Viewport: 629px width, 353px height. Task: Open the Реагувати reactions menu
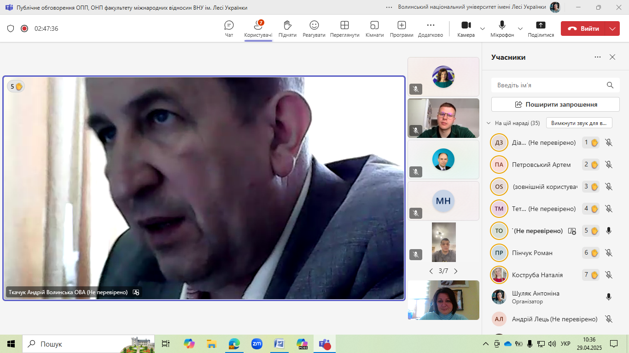(x=314, y=28)
